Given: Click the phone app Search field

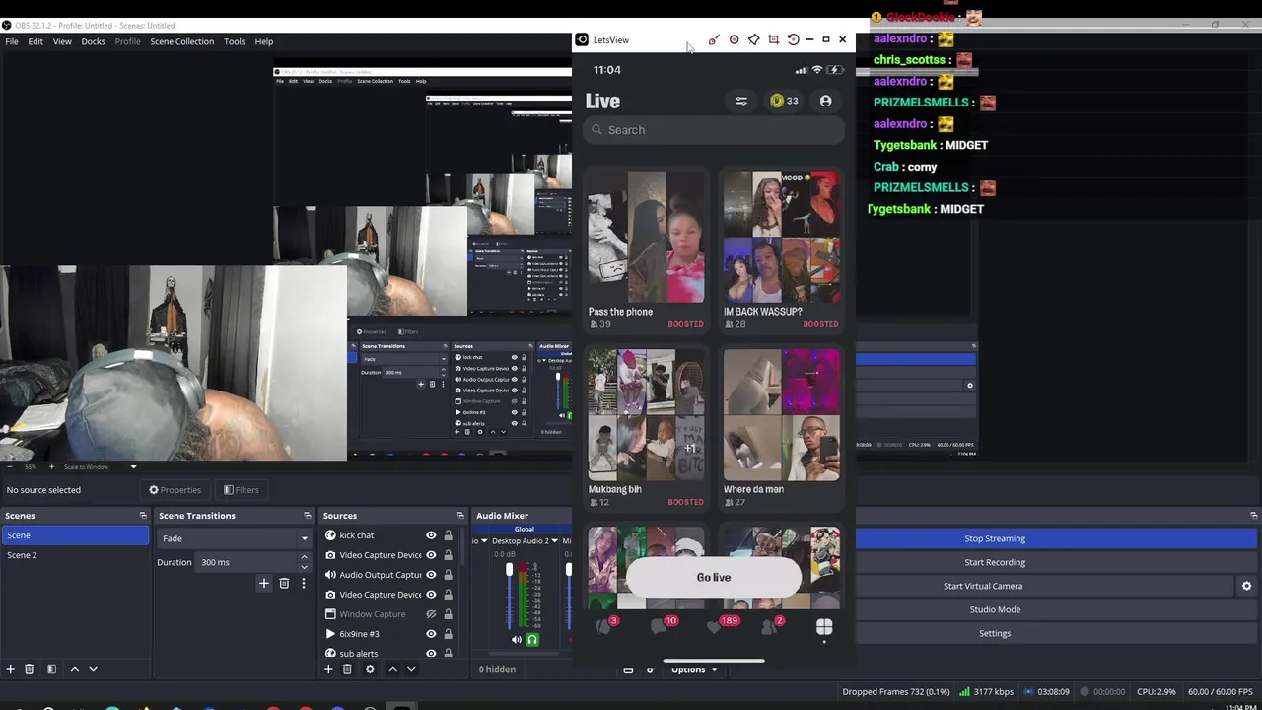Looking at the screenshot, I should (x=714, y=130).
